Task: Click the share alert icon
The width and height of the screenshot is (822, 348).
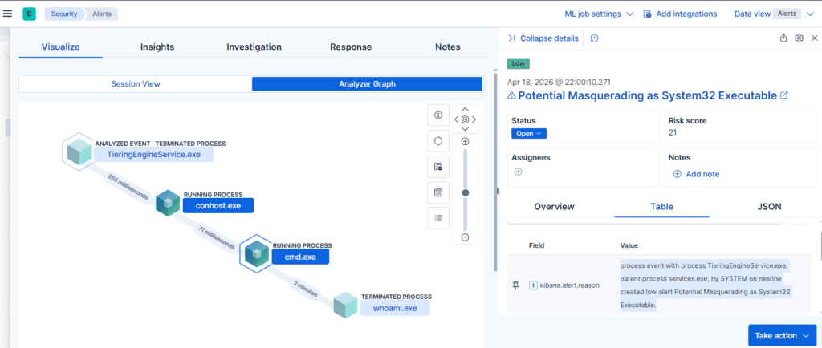Action: (783, 38)
